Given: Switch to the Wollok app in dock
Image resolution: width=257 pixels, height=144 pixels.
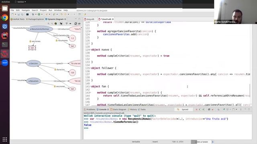Looking at the screenshot, I should point(5,54).
